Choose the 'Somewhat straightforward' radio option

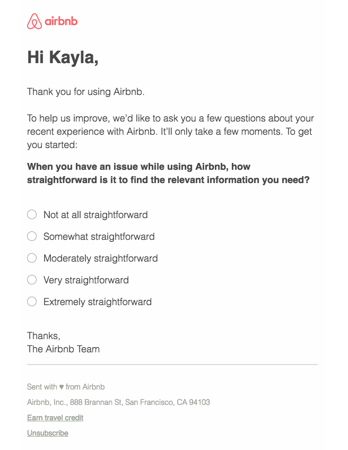32,236
